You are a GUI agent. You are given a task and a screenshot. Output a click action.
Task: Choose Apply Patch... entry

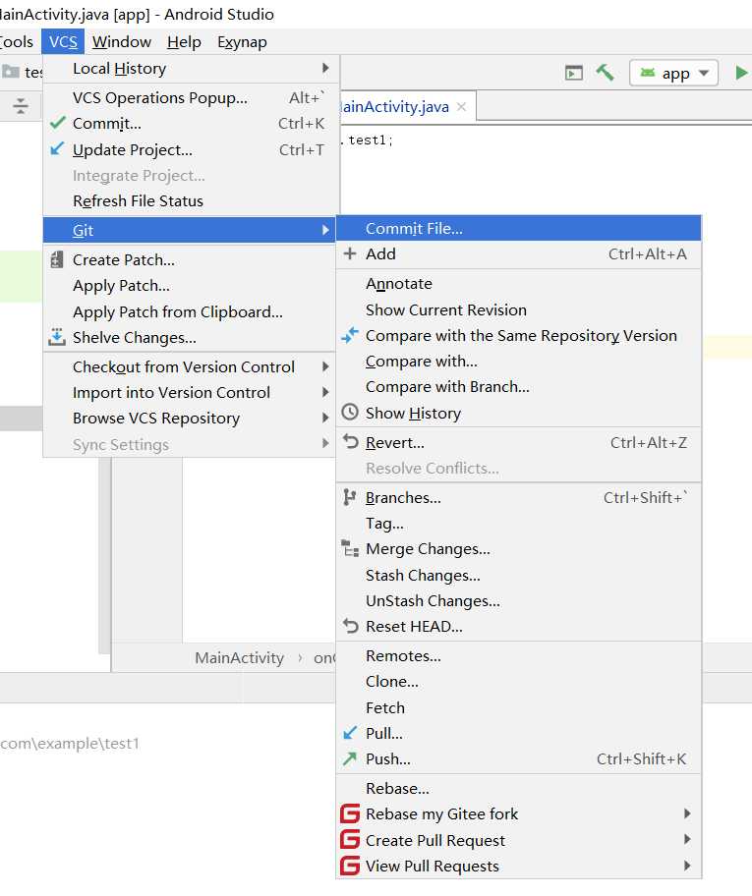click(x=189, y=285)
